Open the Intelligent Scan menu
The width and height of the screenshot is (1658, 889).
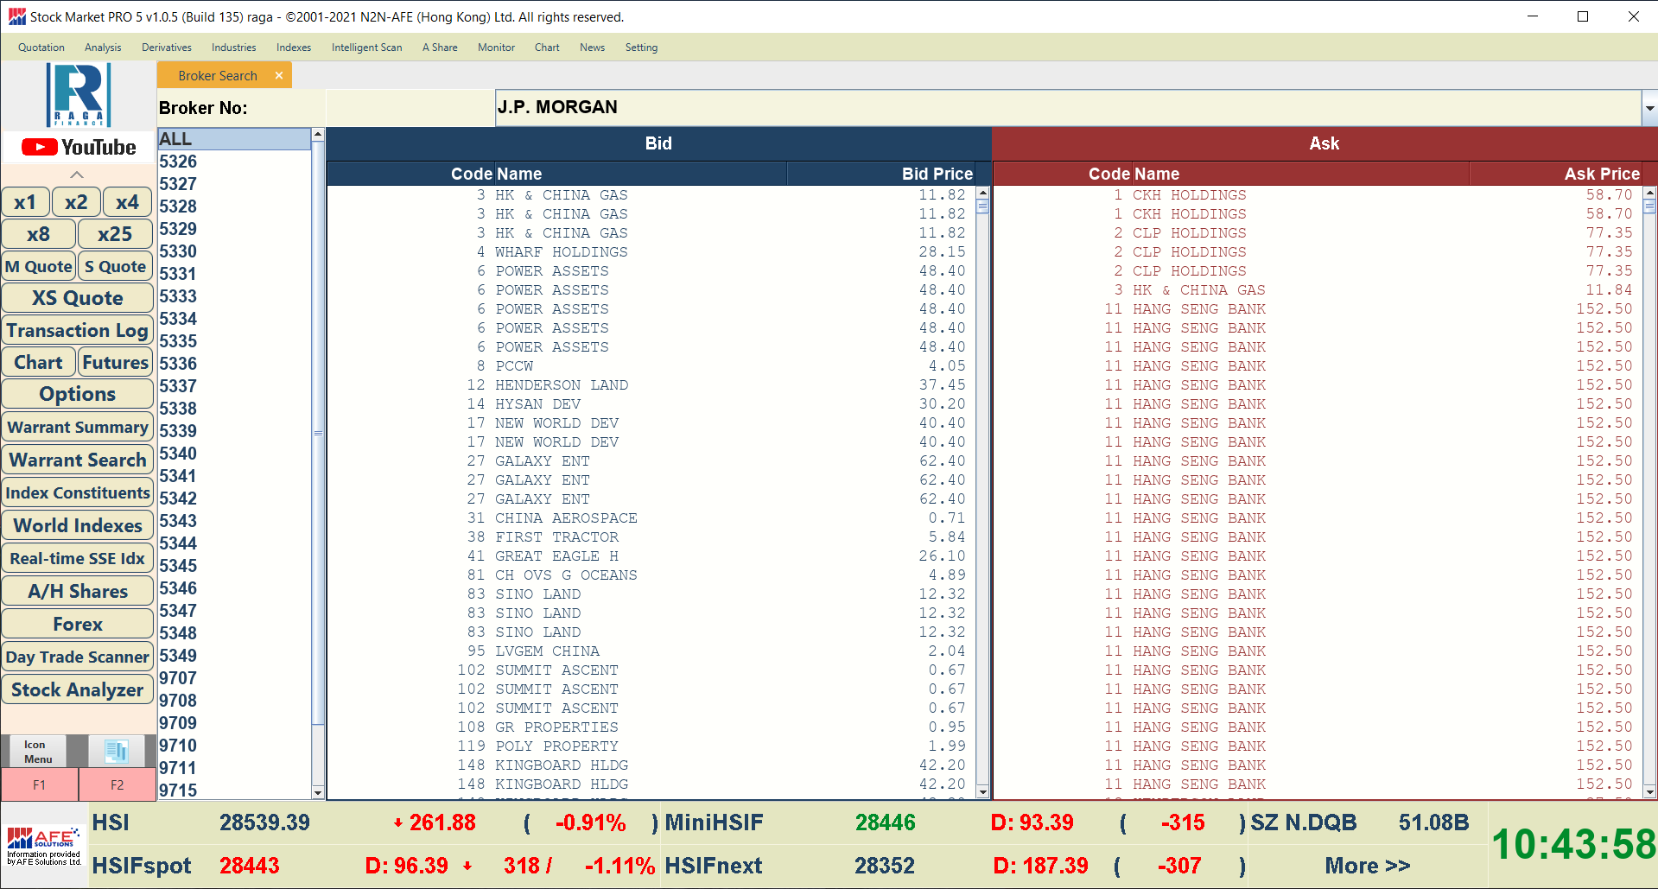tap(366, 48)
